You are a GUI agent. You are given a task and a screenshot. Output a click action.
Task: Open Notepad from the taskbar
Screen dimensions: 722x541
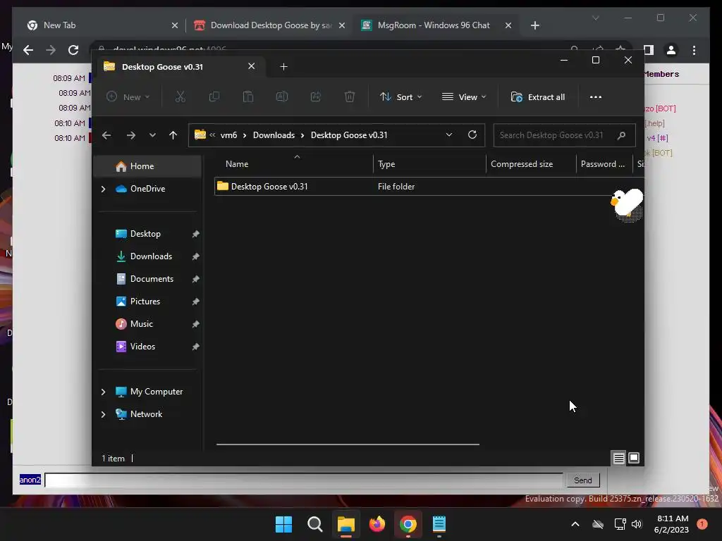pos(439,524)
